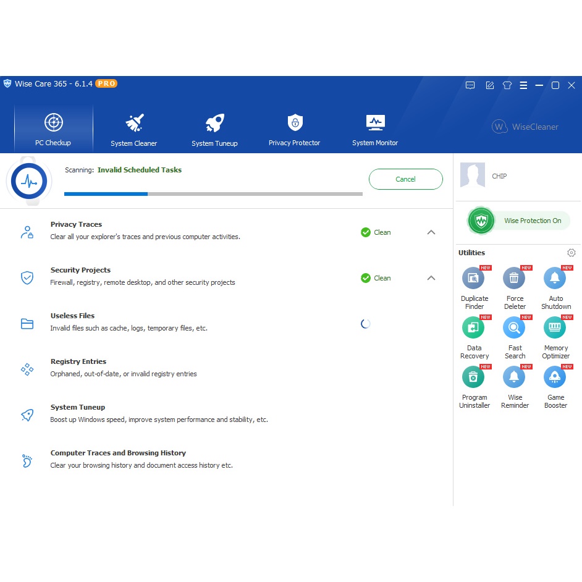Launch the Game Booster utility
The height and width of the screenshot is (582, 582).
pyautogui.click(x=555, y=378)
